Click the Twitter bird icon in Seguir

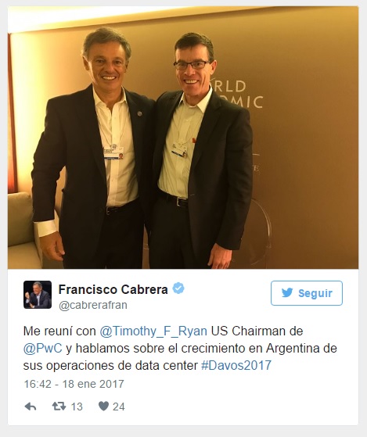pyautogui.click(x=287, y=293)
